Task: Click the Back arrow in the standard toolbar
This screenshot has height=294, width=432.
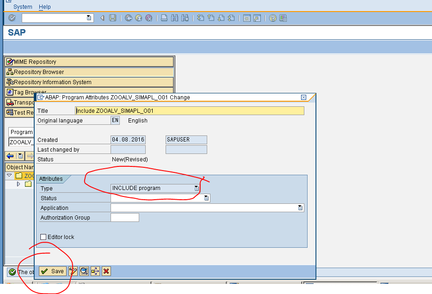Action: [x=101, y=18]
